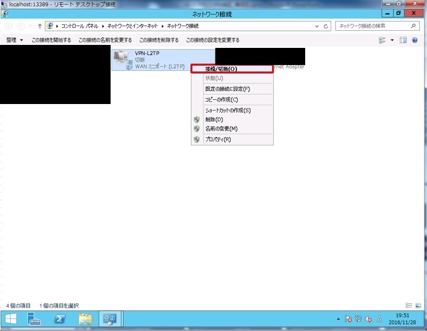427x331 pixels.
Task: Choose ショートカットの作成(S) menu entry
Action: (x=228, y=111)
